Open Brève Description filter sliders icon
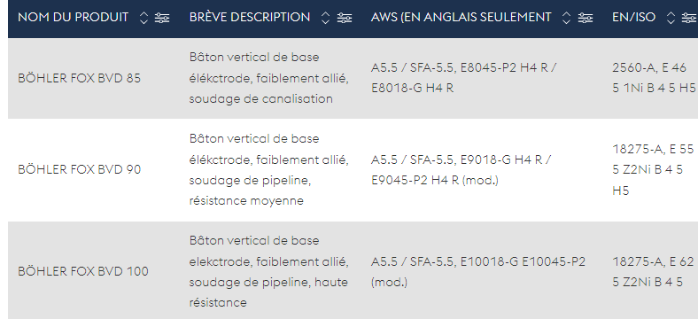Screen dimensions: 698x319 [344, 18]
